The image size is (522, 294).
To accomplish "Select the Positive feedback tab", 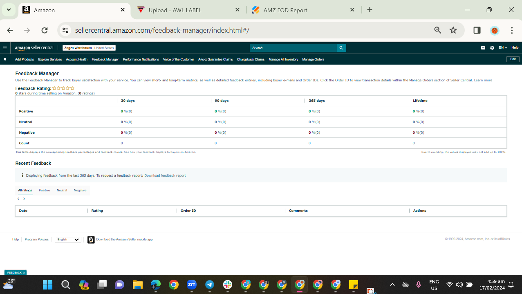I will [x=45, y=190].
